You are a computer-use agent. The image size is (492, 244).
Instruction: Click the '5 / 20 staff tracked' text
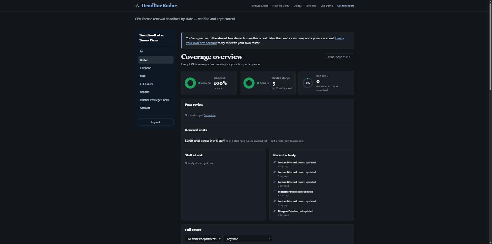(282, 88)
